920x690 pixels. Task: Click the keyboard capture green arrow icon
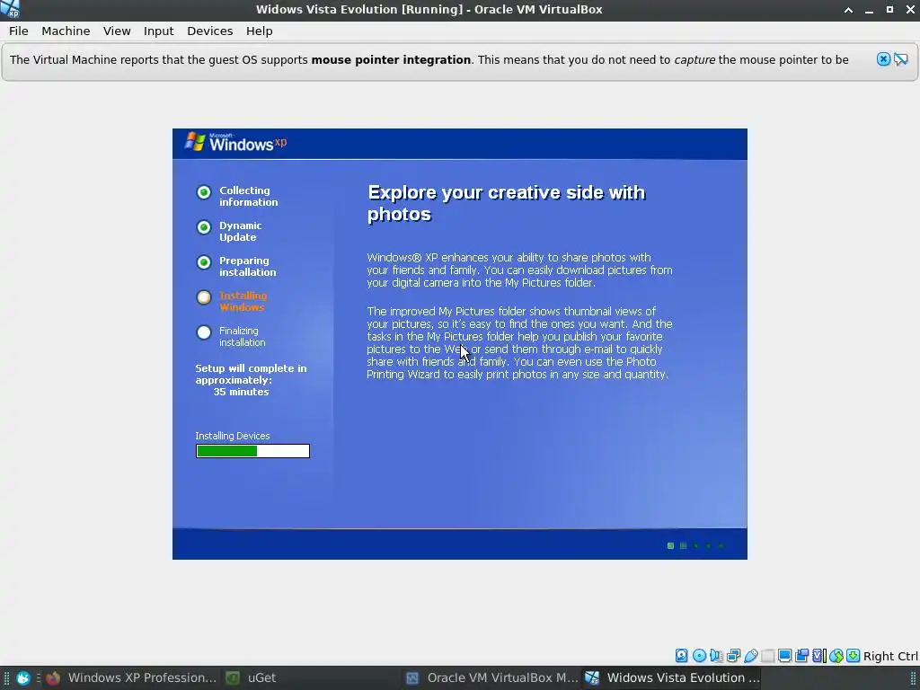854,655
